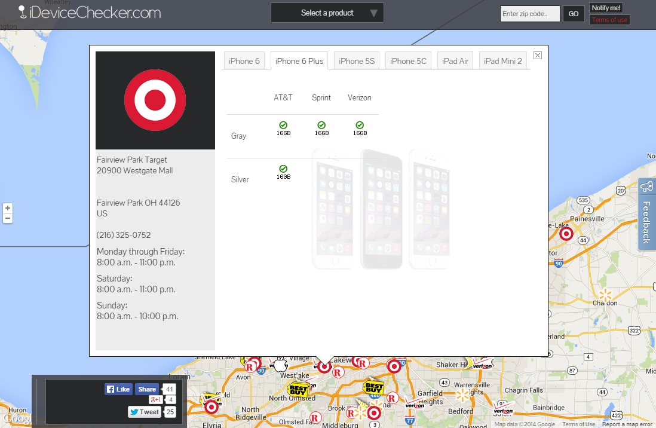Select the iPad Mini 2 tab
656x428 pixels.
(x=502, y=61)
